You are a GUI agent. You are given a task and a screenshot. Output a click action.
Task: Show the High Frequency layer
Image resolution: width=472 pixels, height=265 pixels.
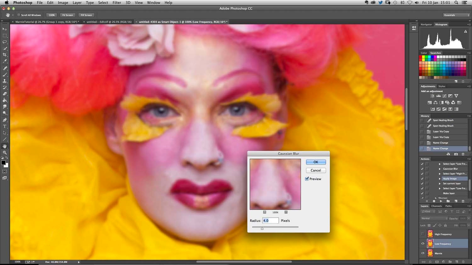point(423,234)
